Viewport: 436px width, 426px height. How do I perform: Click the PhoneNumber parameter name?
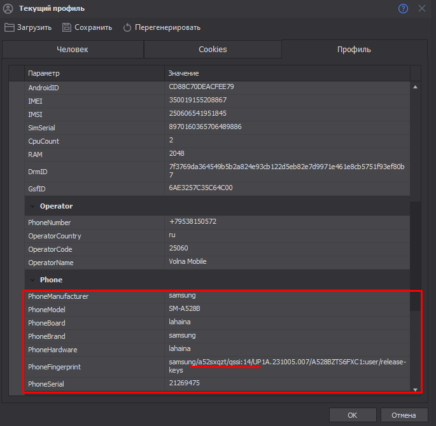[x=50, y=223]
